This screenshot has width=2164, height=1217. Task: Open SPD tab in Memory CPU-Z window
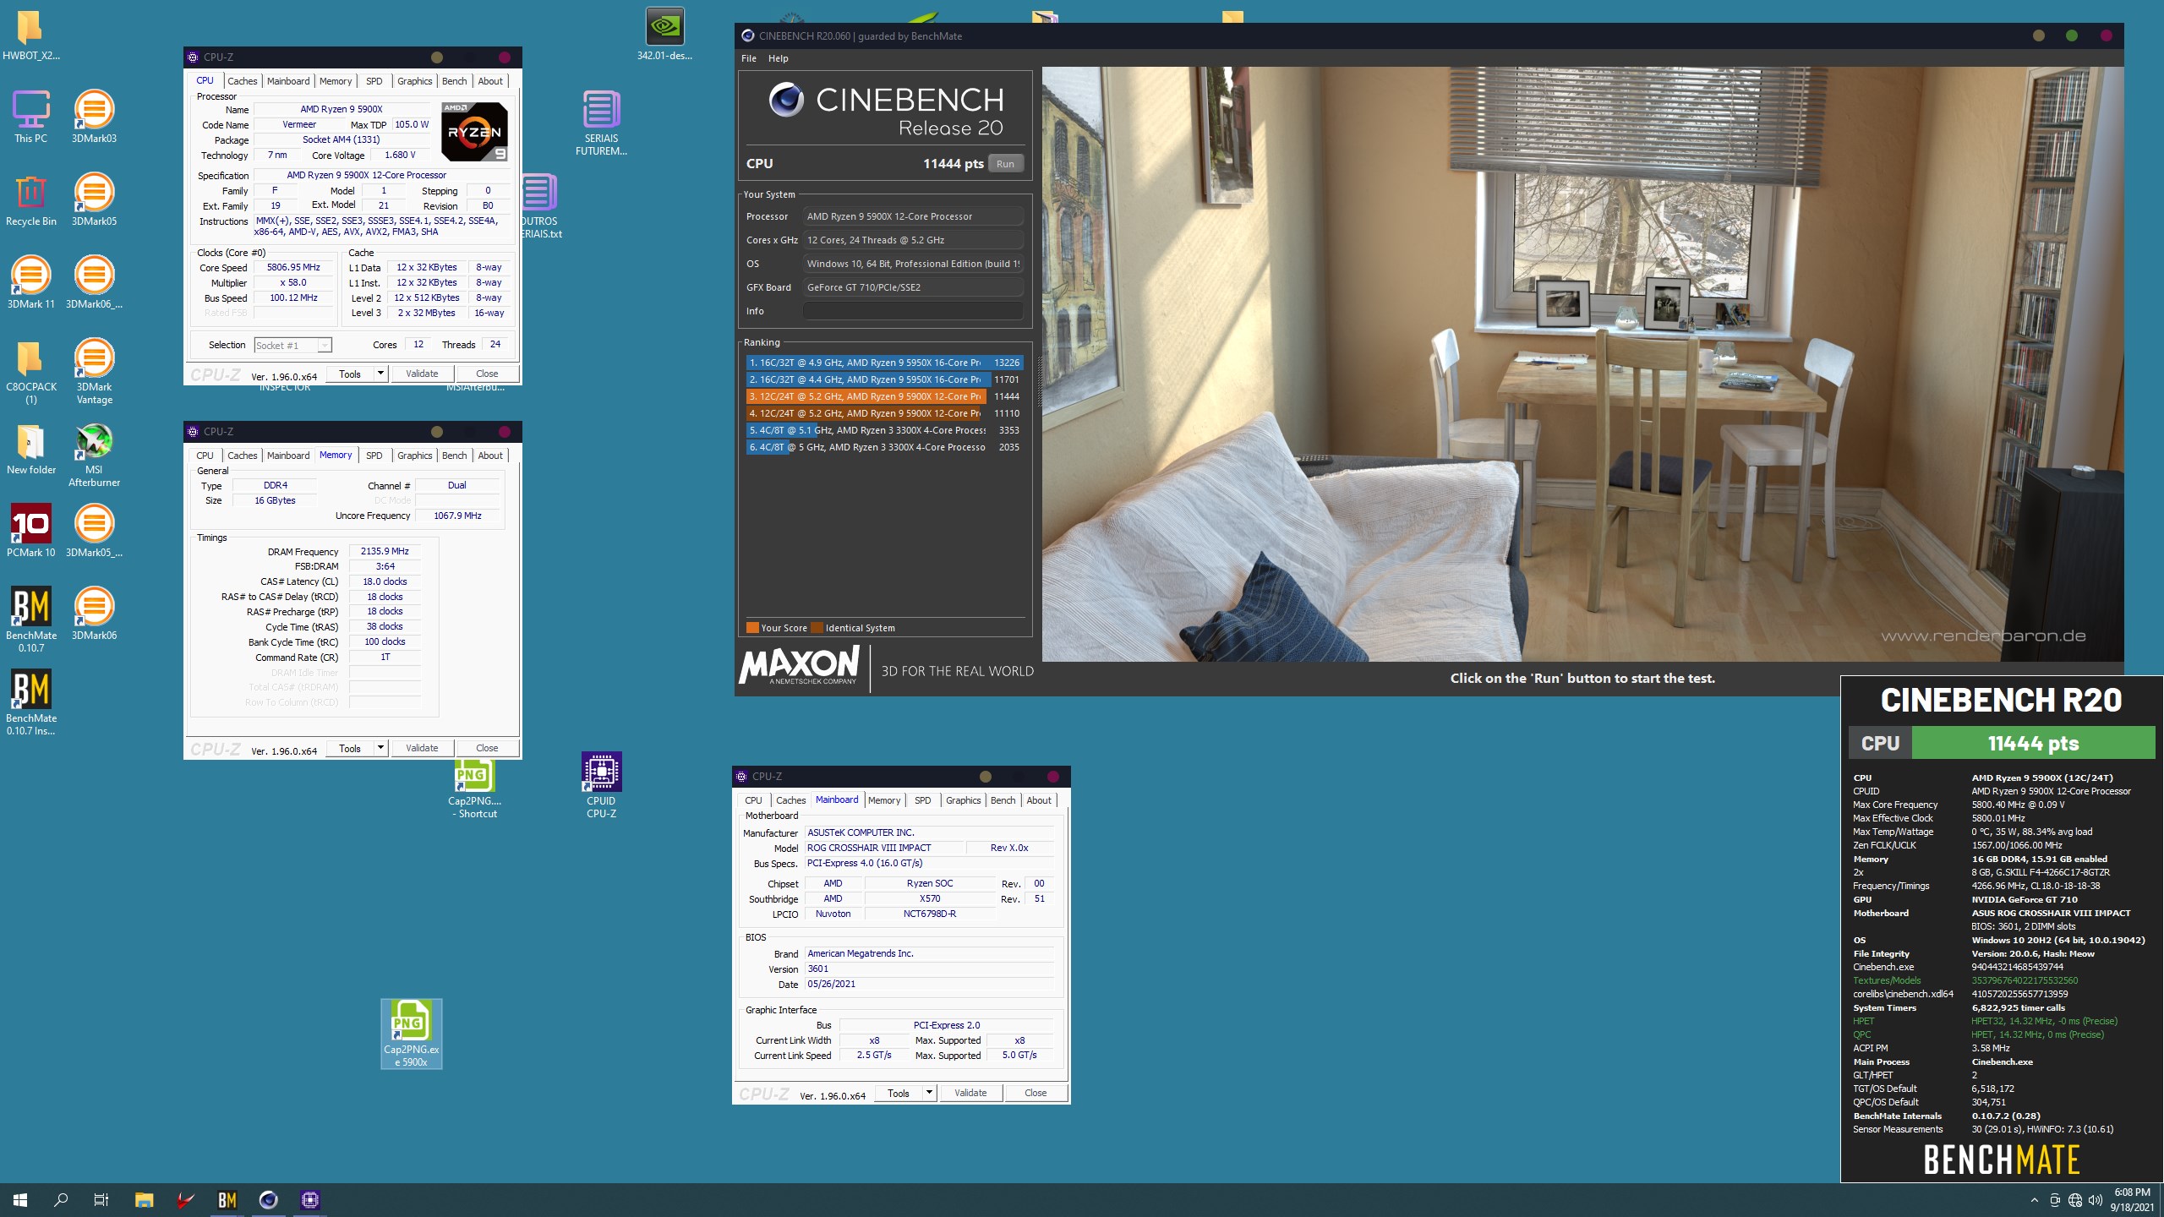tap(374, 456)
